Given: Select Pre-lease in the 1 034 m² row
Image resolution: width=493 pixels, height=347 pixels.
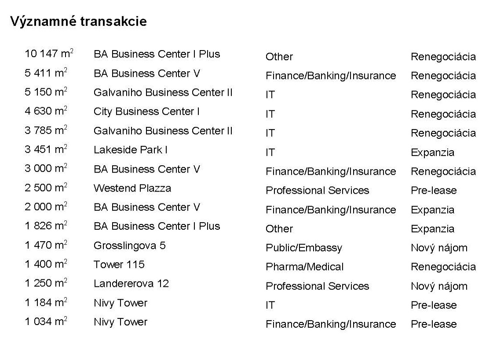Looking at the screenshot, I should pos(434,324).
